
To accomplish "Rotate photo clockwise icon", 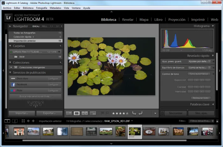I will pyautogui.click(x=140, y=113).
